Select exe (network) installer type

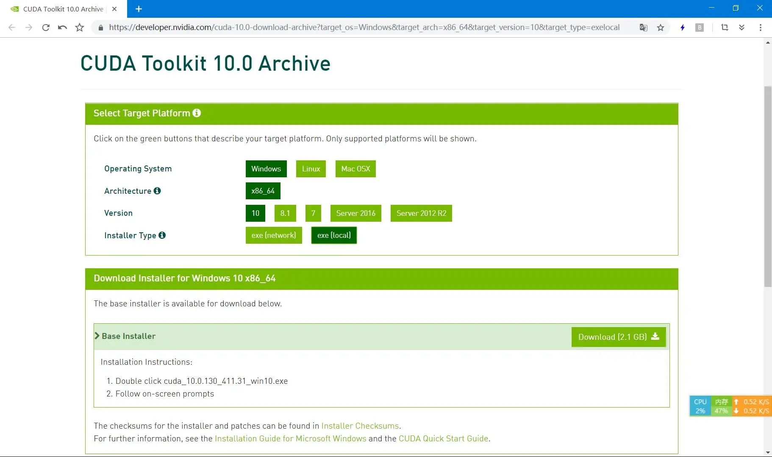tap(274, 235)
